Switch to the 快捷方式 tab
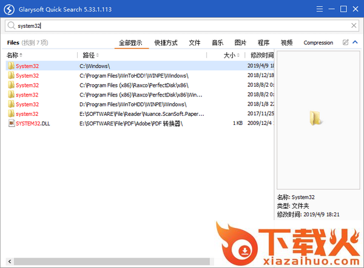This screenshot has height=268, width=364. tap(166, 42)
